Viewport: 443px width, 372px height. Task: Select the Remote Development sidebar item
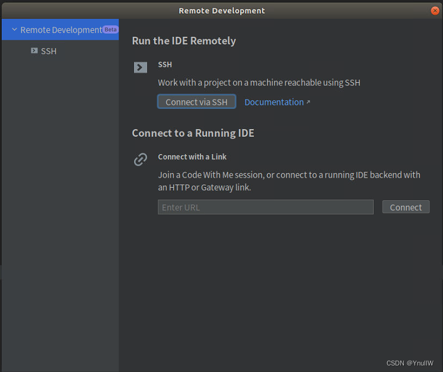point(60,30)
